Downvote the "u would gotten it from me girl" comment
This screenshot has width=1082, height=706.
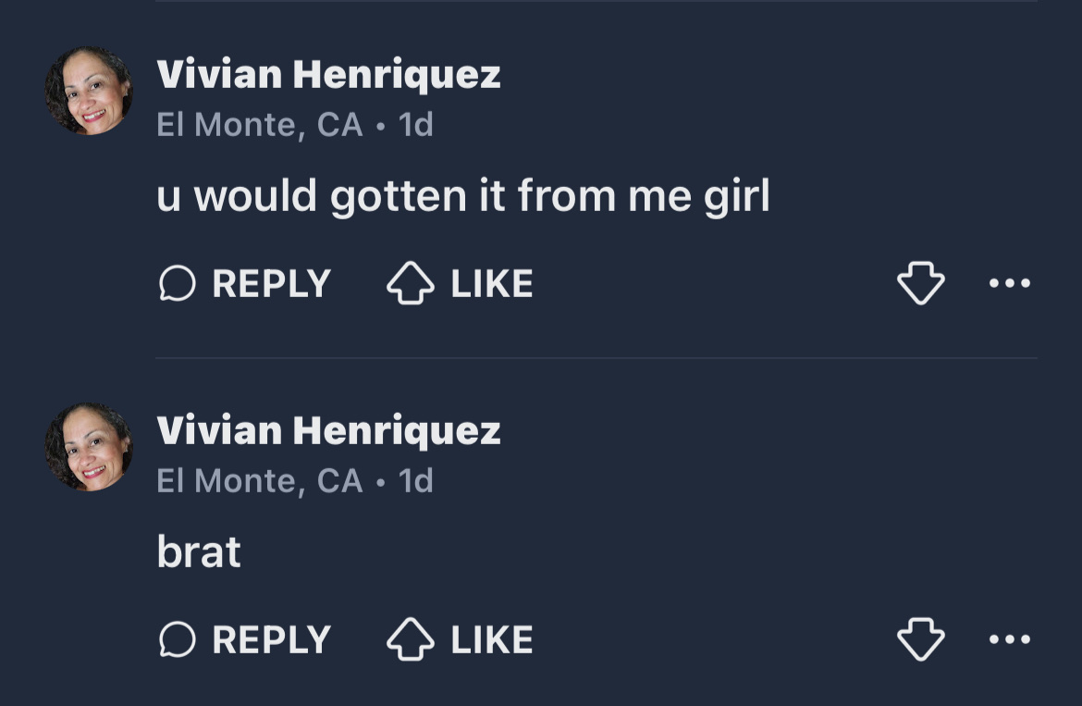point(921,283)
